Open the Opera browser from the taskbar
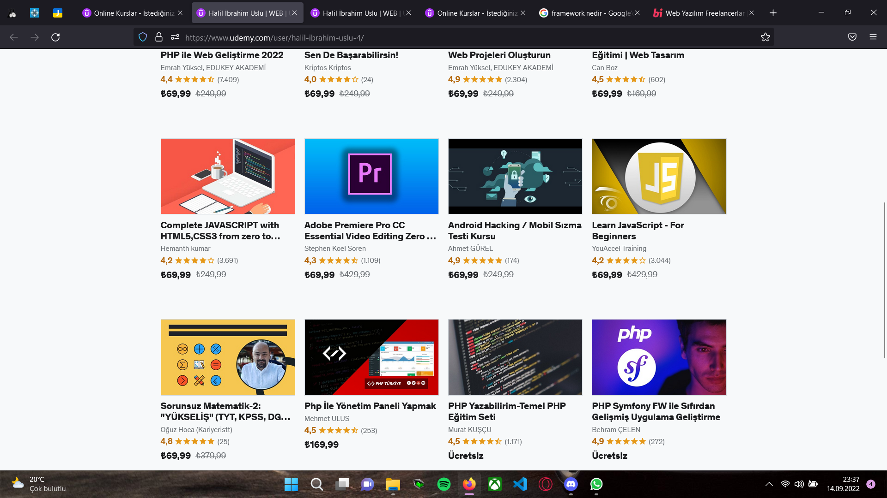 coord(546,484)
